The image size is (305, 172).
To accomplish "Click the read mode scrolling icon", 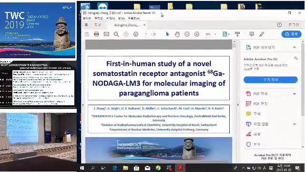I will click(237, 34).
